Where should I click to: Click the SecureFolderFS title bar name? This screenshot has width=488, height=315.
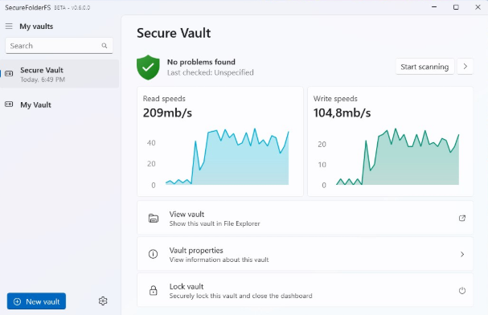(x=27, y=7)
